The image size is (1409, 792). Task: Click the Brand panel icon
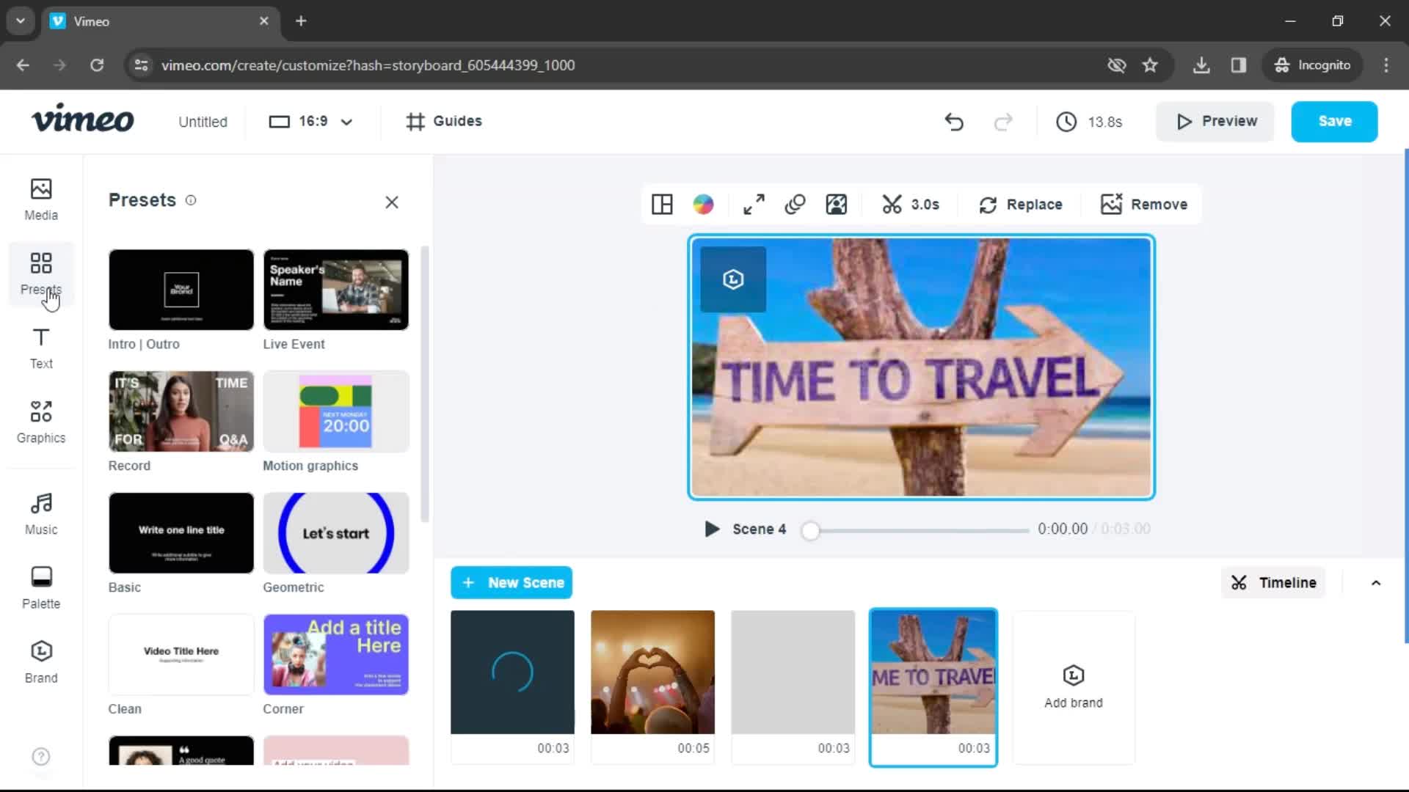40,661
